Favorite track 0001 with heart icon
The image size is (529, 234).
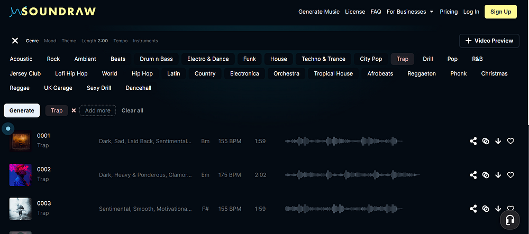510,141
